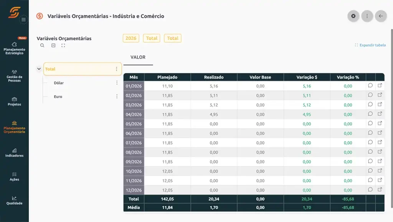Collapse all tree nodes icon

(x=53, y=45)
